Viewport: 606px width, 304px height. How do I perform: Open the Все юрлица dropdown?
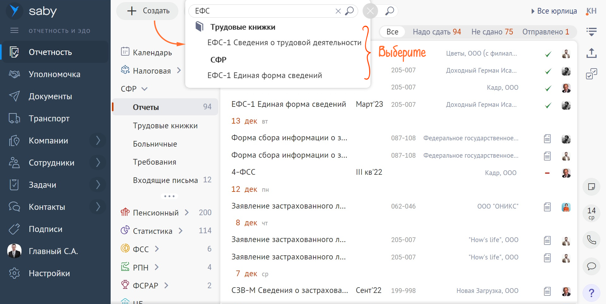click(554, 11)
